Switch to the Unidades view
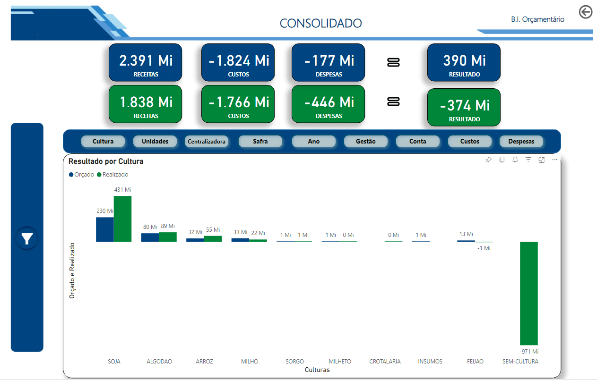The image size is (597, 380). coord(155,141)
